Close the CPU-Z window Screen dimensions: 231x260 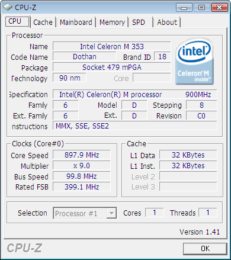tap(220, 8)
